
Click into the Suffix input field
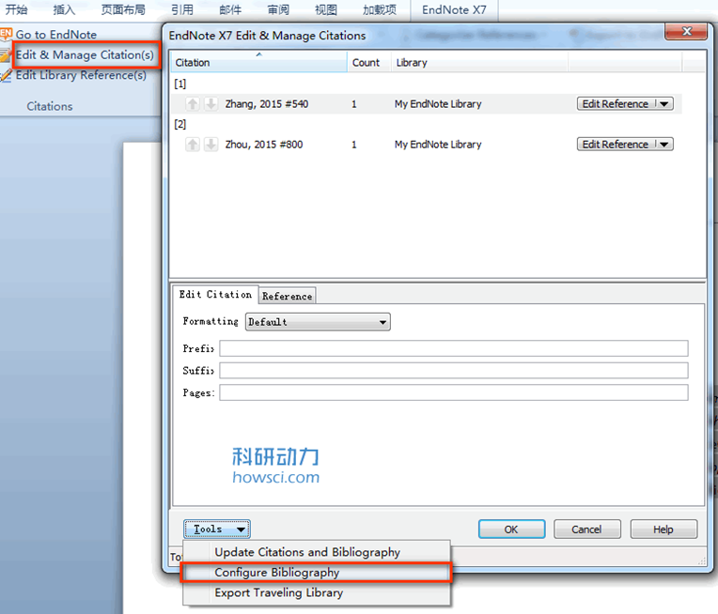click(x=454, y=370)
